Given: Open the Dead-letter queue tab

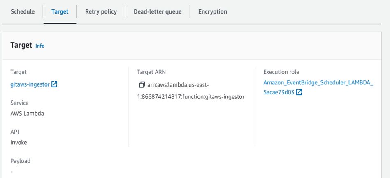Looking at the screenshot, I should 158,11.
